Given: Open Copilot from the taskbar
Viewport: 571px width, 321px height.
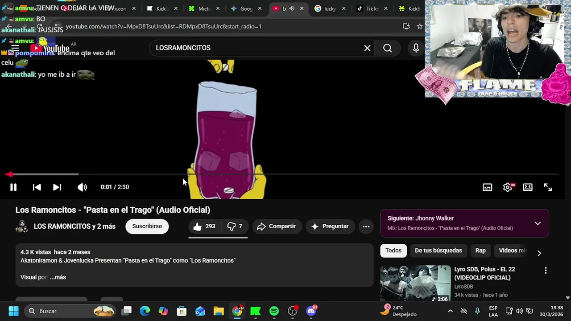Looking at the screenshot, I should pyautogui.click(x=163, y=311).
